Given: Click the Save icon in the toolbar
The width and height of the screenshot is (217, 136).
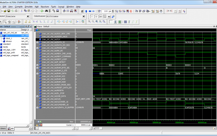Looking at the screenshot, I should coord(9,11).
